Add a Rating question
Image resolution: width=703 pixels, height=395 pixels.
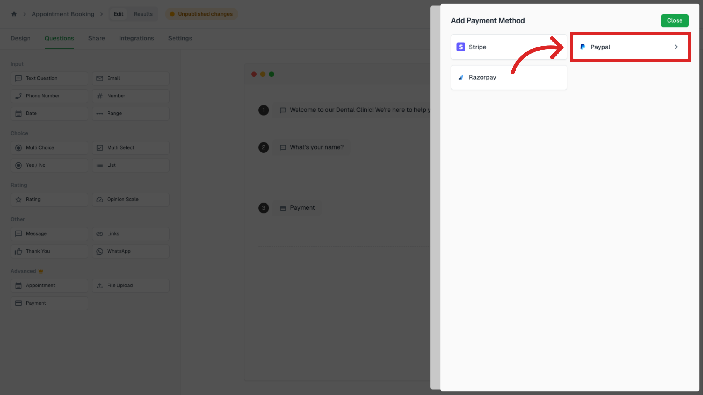pyautogui.click(x=49, y=200)
